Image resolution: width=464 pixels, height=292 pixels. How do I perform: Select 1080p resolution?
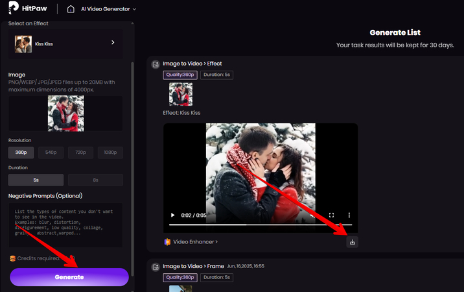[110, 152]
